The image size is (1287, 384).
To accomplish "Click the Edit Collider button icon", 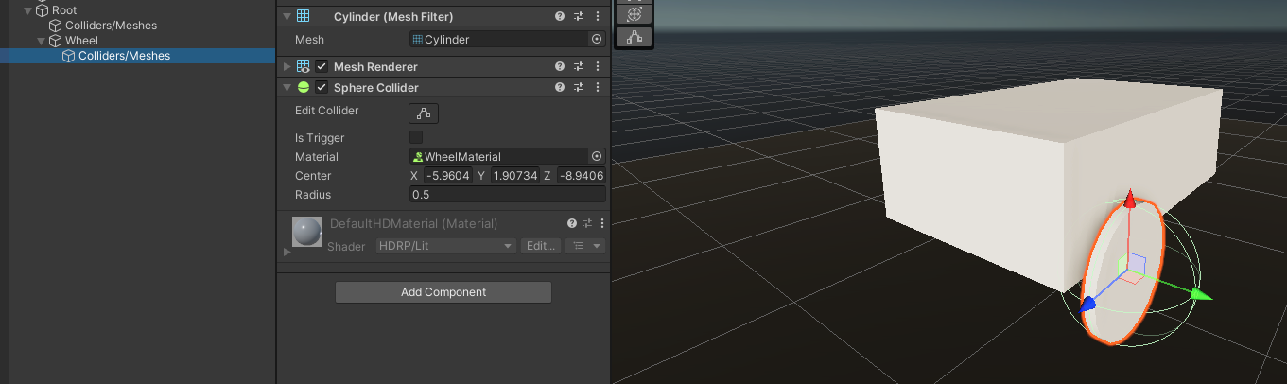I will point(423,113).
